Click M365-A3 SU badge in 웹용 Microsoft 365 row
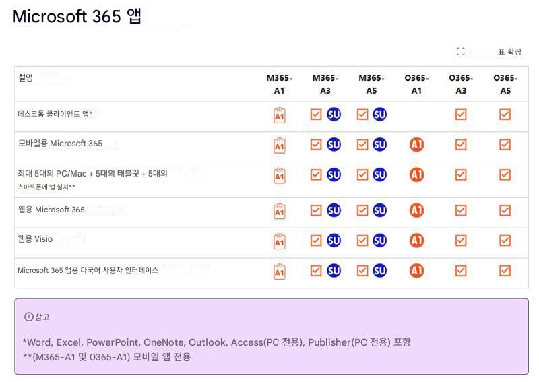The height and width of the screenshot is (382, 539). point(334,210)
